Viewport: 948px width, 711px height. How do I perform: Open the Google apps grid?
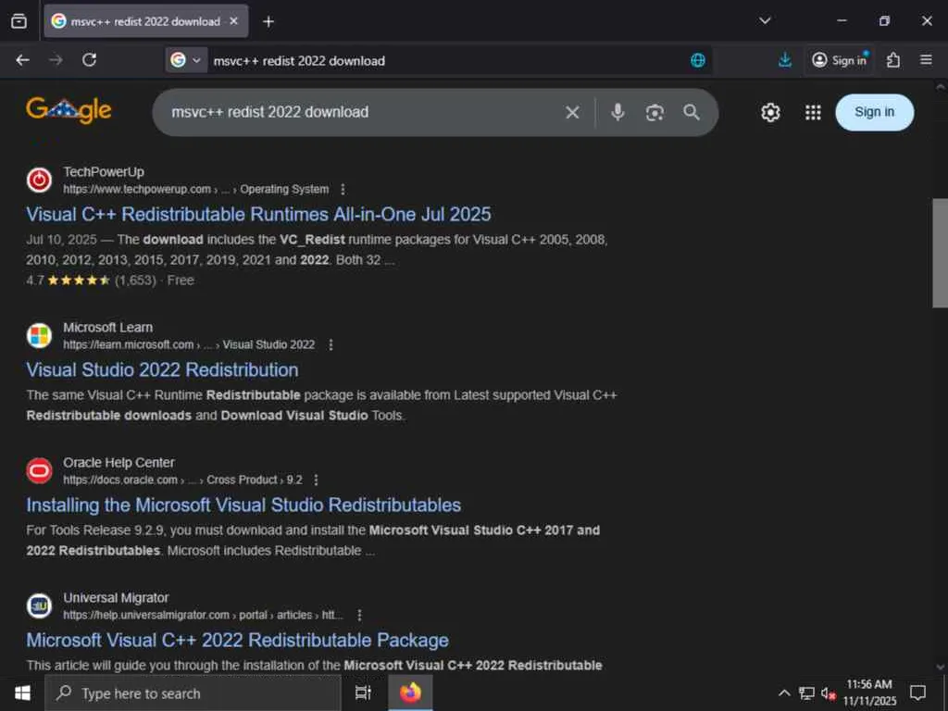[x=813, y=112]
